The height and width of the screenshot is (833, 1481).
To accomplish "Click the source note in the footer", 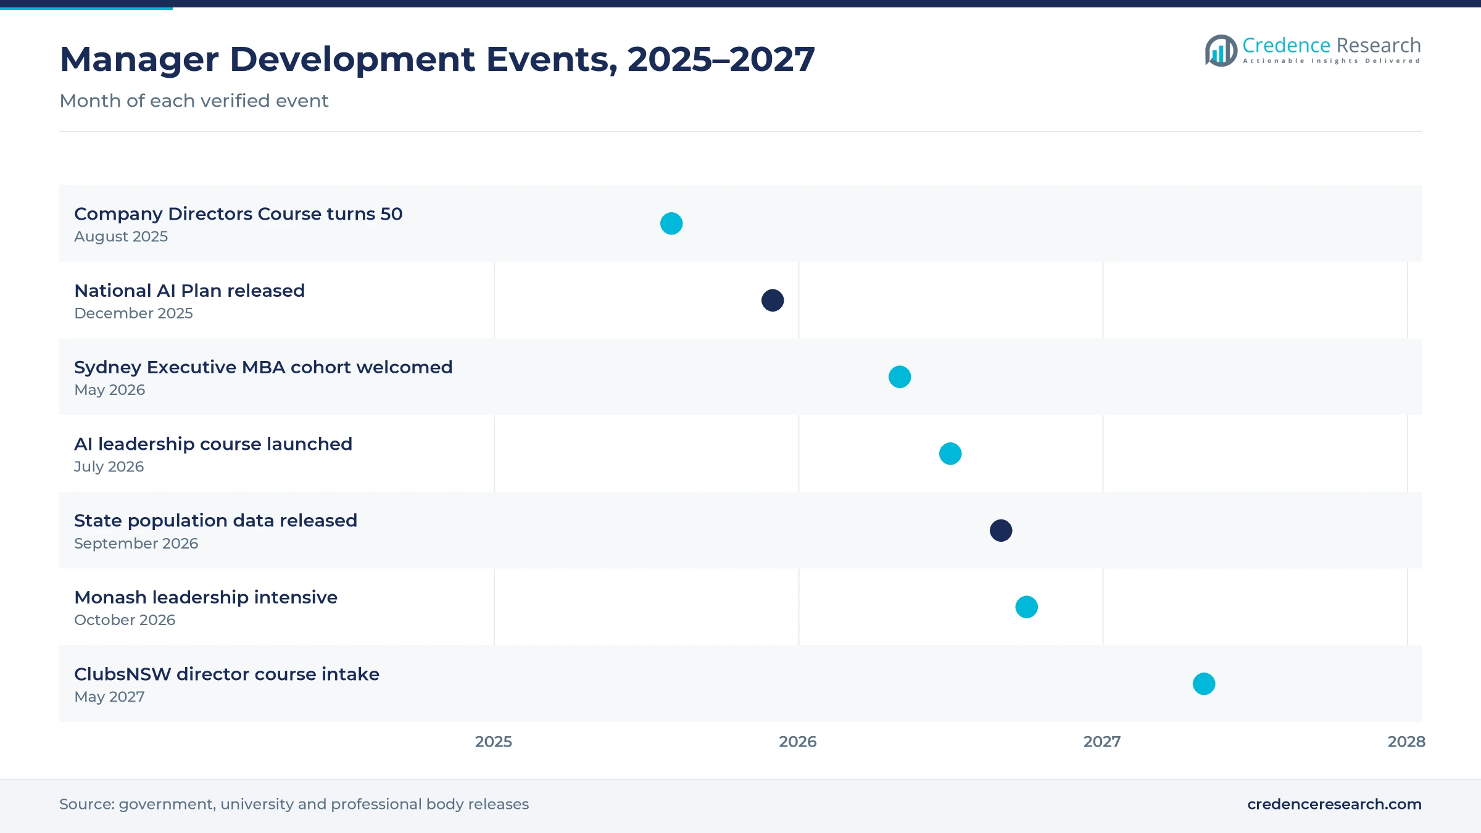I will 294,804.
